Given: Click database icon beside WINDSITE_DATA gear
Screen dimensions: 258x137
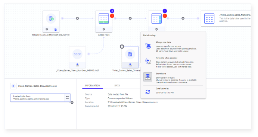Looking at the screenshot, I should pyautogui.click(x=55, y=29).
